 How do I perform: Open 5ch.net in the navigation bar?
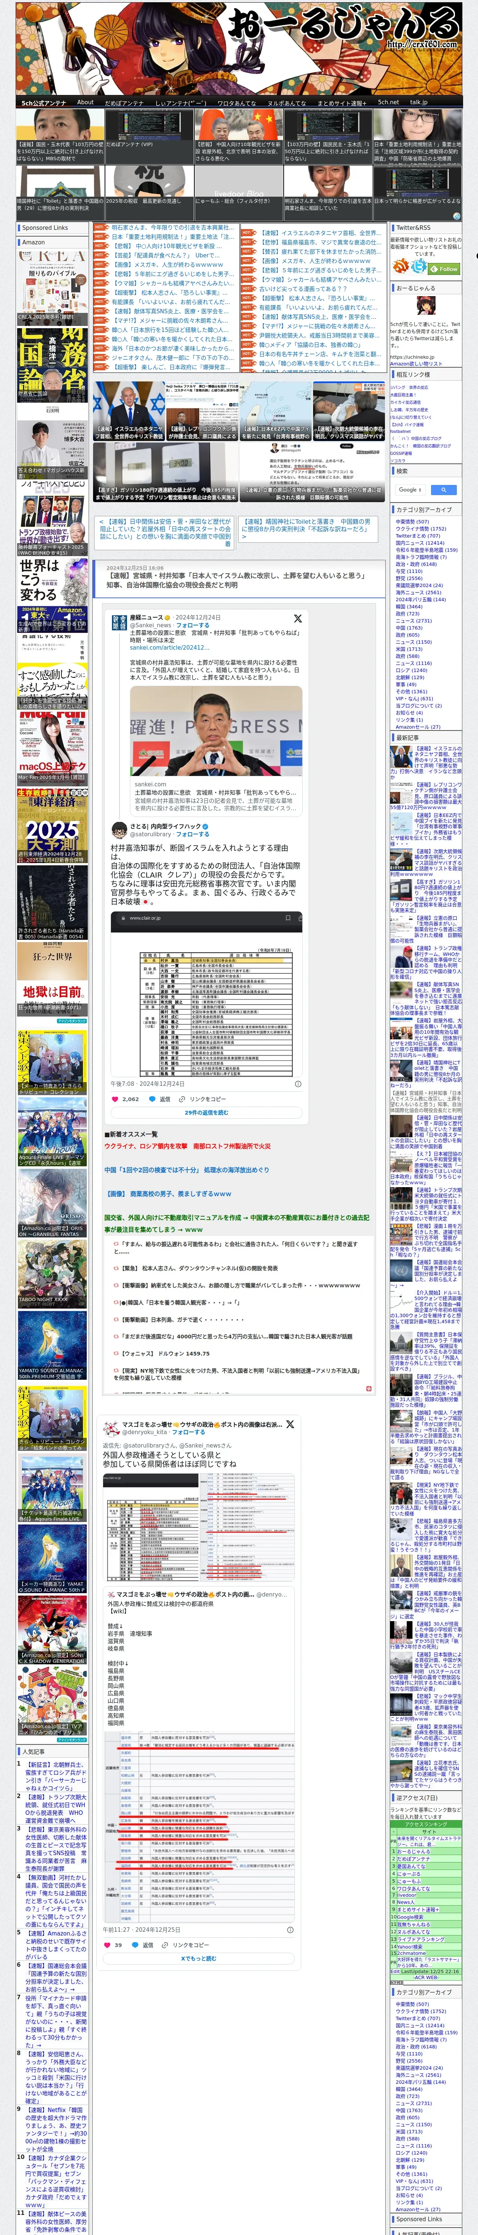388,102
